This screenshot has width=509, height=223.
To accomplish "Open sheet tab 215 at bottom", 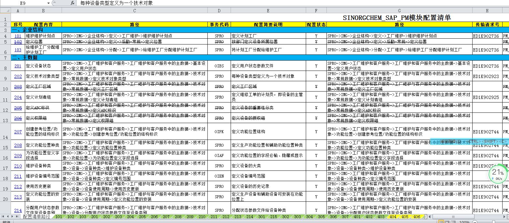I will point(274,217).
